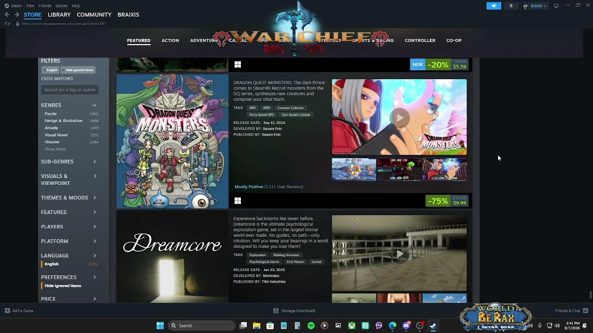The height and width of the screenshot is (333, 593).
Task: Open the Help menu
Action: pyautogui.click(x=76, y=6)
